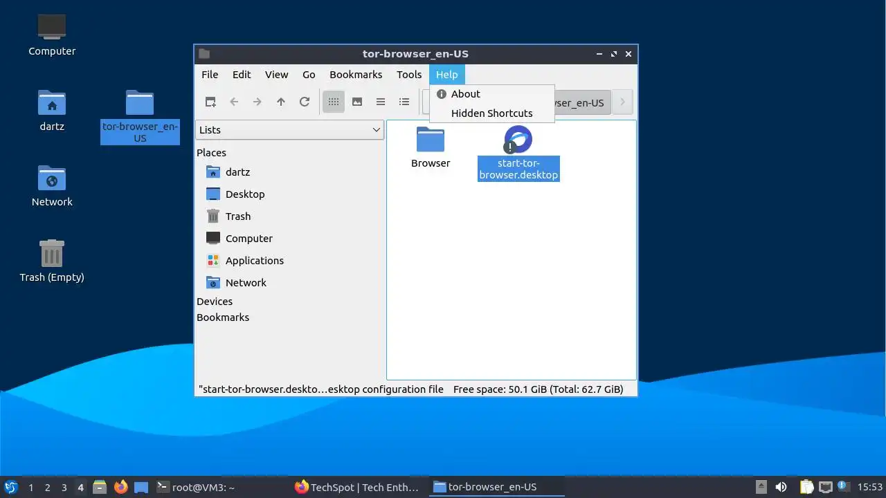Viewport: 886px width, 498px height.
Task: Click the Devices section header
Action: [x=215, y=301]
